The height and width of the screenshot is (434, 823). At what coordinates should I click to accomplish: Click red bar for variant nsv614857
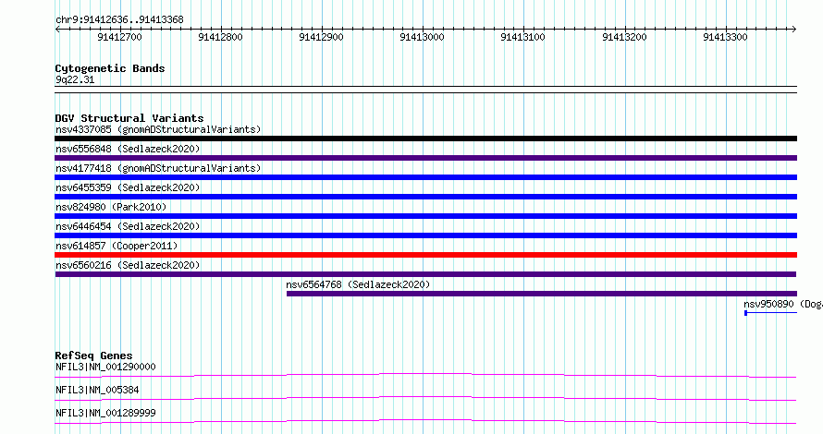tap(425, 255)
